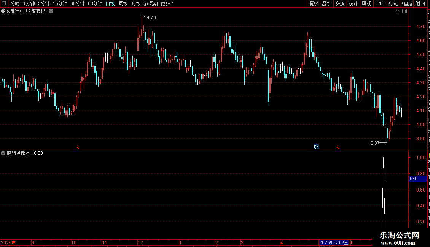Click the 1.00 indicator axis label
The width and height of the screenshot is (430, 247).
pos(420,157)
